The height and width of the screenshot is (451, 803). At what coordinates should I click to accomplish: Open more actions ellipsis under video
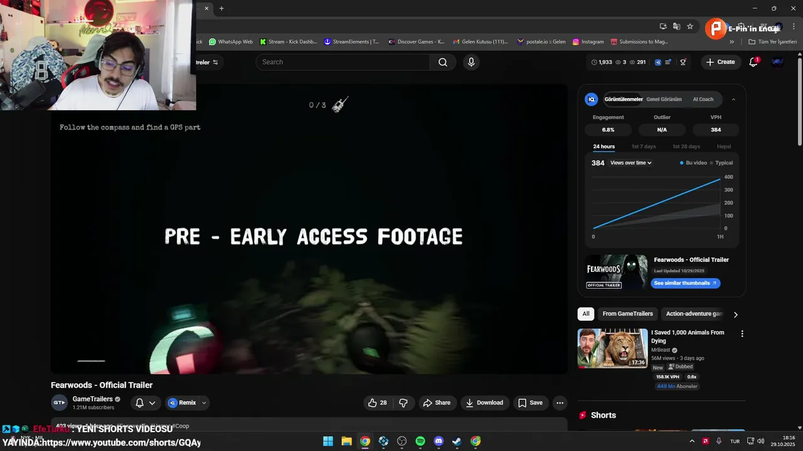coord(560,403)
